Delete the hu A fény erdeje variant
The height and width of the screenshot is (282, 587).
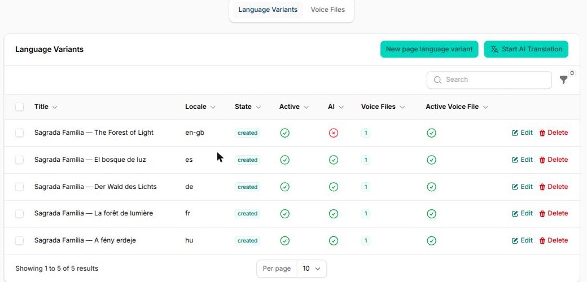[x=553, y=240]
